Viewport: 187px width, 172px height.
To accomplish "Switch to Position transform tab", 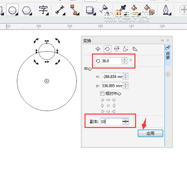I will tap(98, 49).
